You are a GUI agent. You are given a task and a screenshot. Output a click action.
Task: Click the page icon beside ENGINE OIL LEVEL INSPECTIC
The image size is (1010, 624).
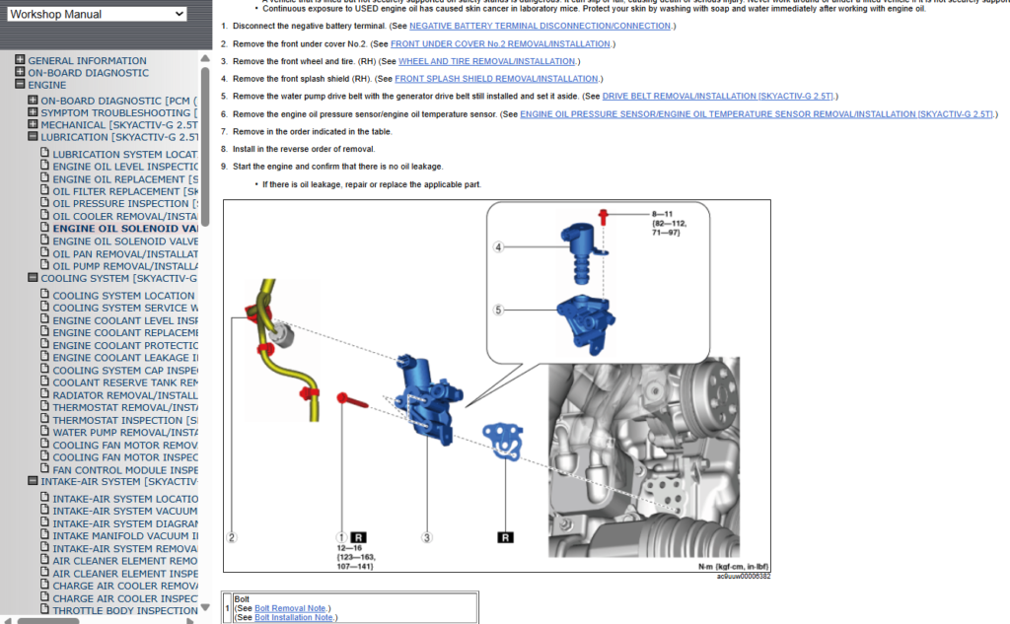(44, 166)
